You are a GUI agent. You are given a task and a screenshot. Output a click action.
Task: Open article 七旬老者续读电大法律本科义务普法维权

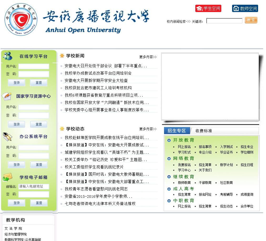(100, 204)
